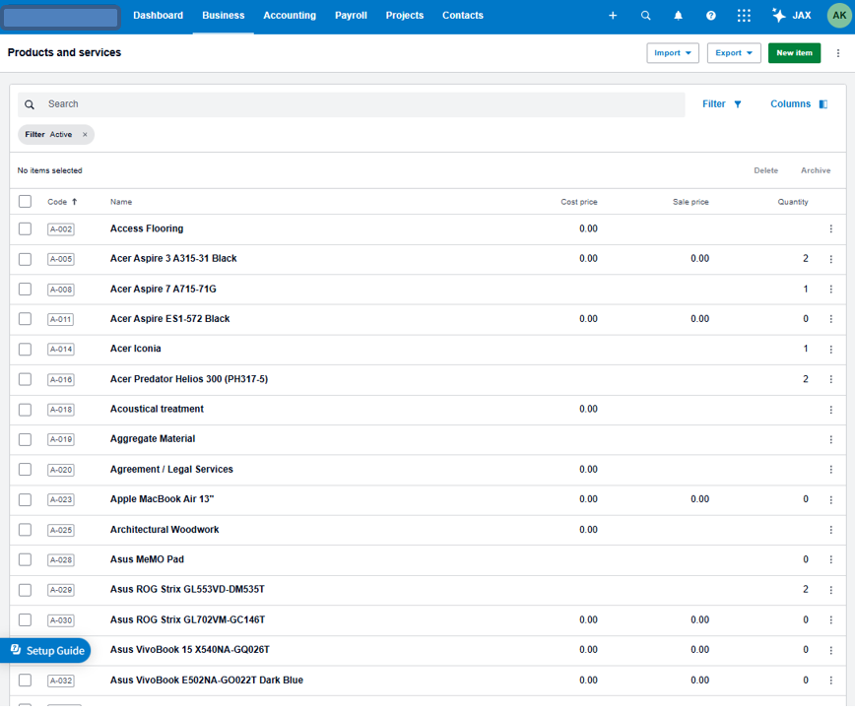The image size is (855, 713).
Task: Go to the Dashboard menu
Action: coord(159,15)
